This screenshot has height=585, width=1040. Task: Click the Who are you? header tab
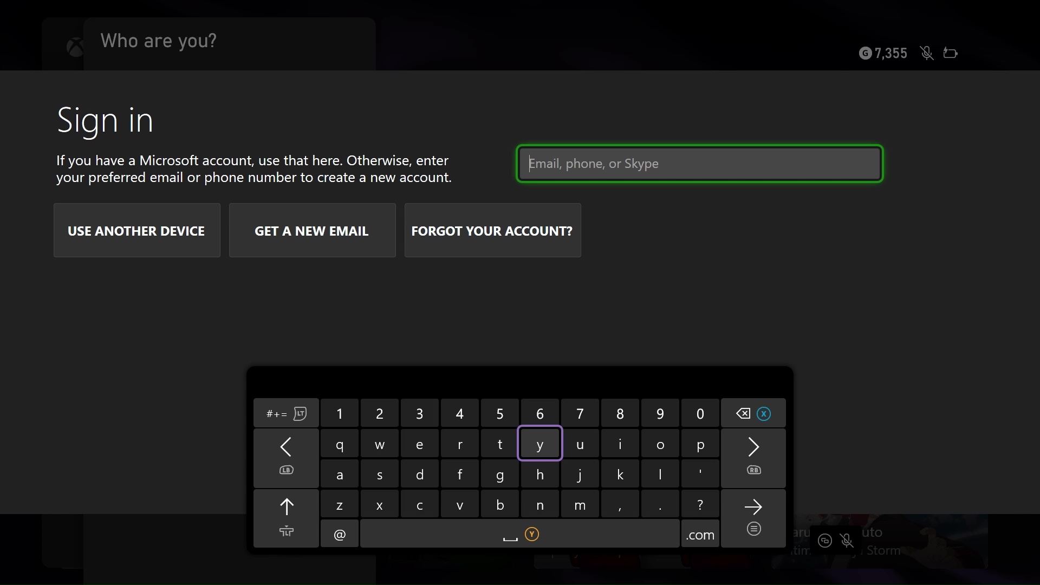(x=158, y=41)
